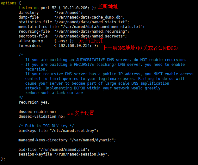Click the named_mem_stats.txt path
This screenshot has height=165, width=198.
(x=102, y=27)
